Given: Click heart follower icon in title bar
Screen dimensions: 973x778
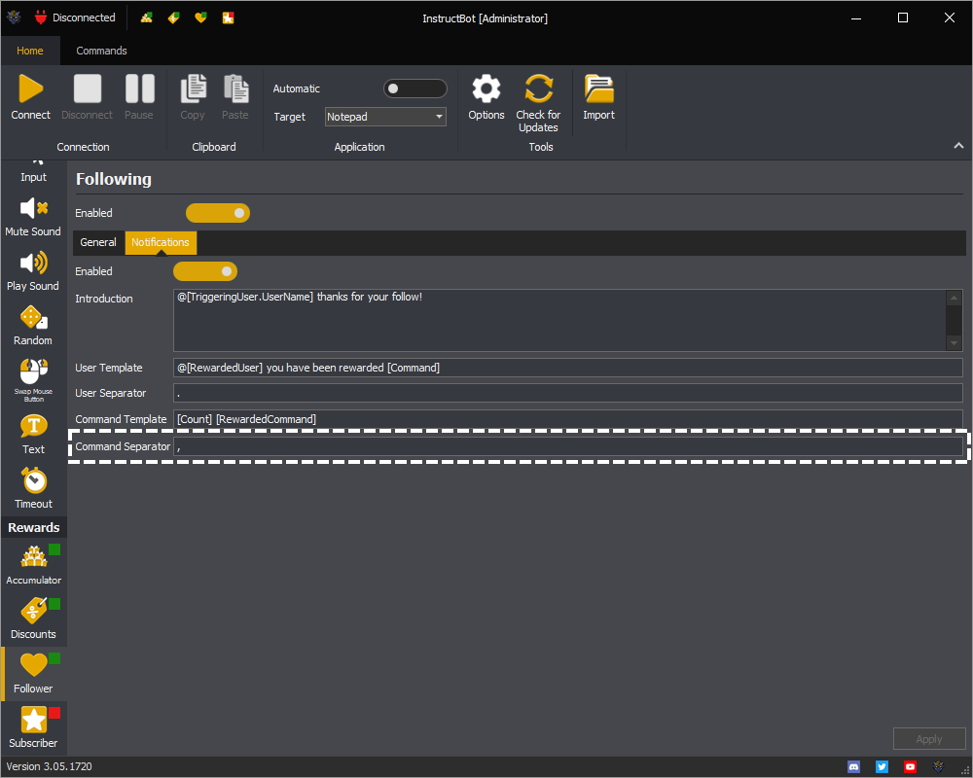Looking at the screenshot, I should (x=200, y=18).
